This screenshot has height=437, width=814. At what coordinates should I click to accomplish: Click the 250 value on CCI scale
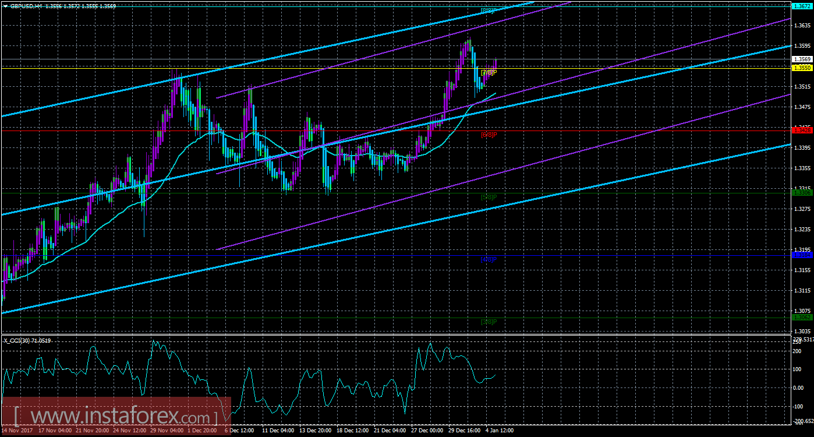798,343
